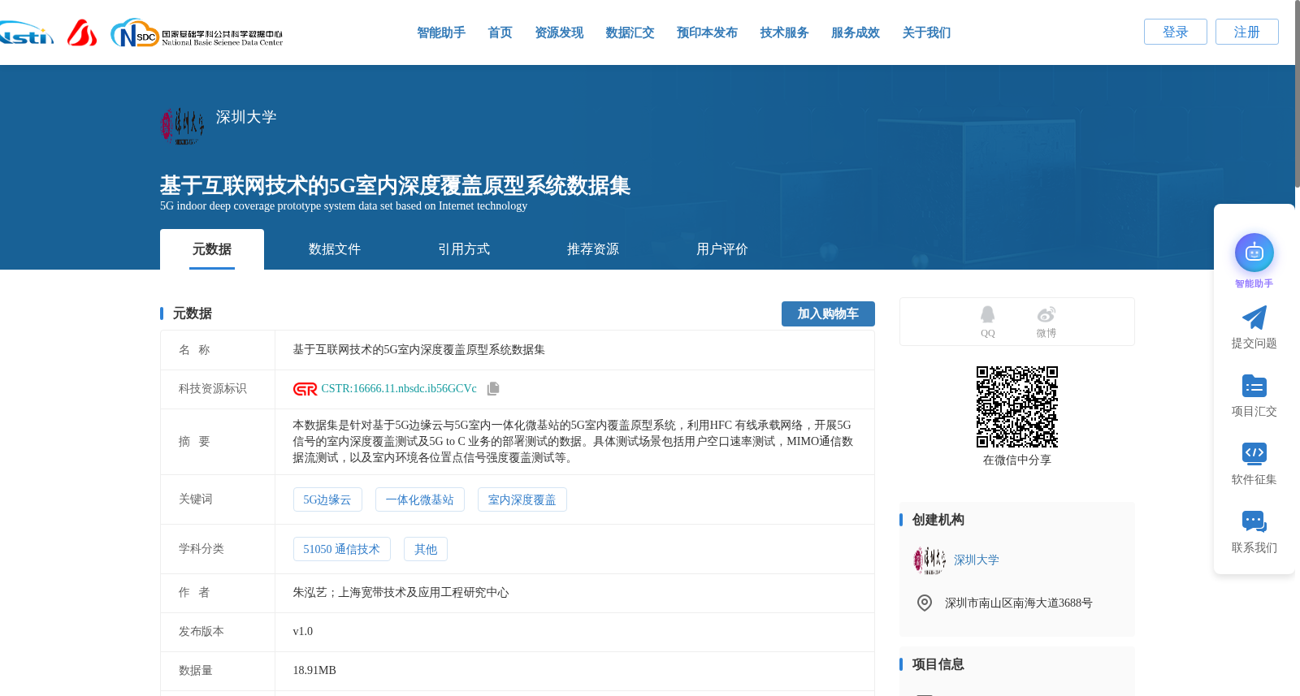Screen dimensions: 1300x696
Task: Click the NSDC National Basic Science Data Center logo
Action: tap(197, 33)
